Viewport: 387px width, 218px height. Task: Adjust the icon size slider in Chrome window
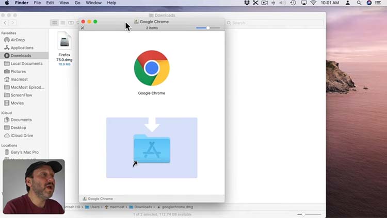[x=208, y=28]
